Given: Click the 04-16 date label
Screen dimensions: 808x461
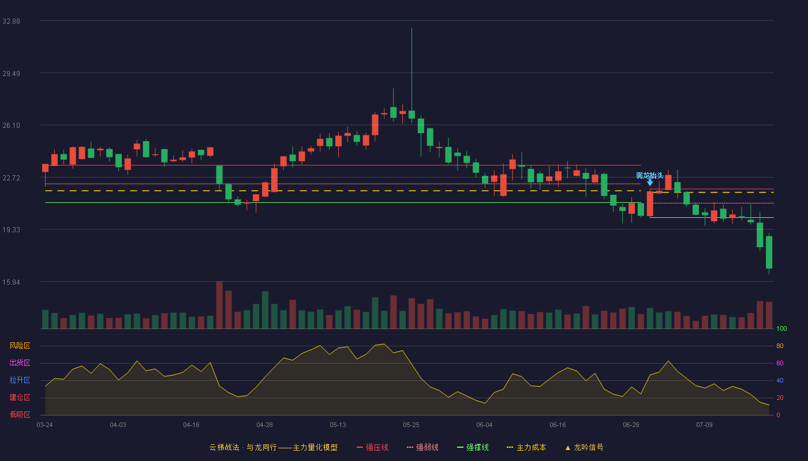Looking at the screenshot, I should click(191, 425).
